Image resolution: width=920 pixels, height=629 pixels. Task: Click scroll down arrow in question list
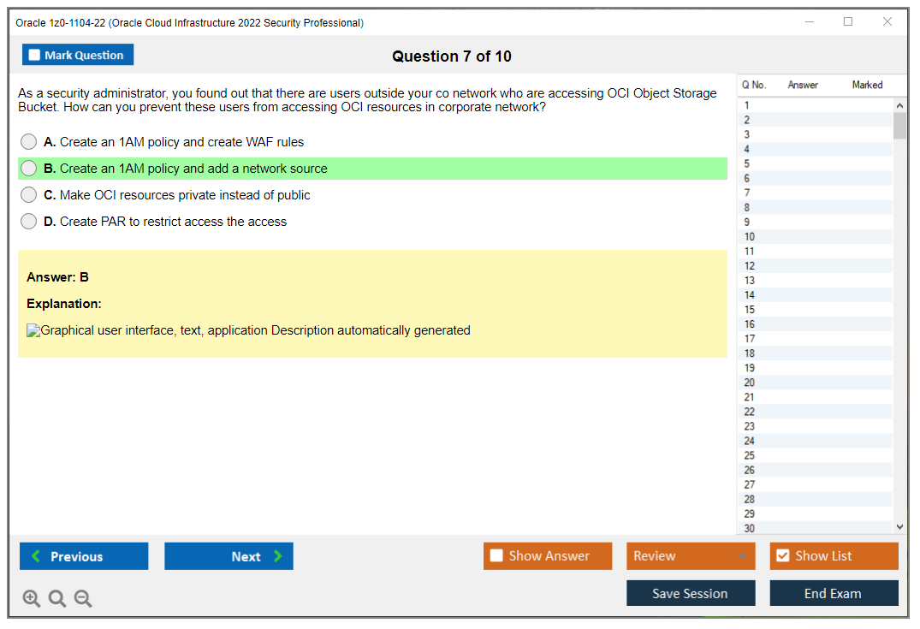click(899, 527)
